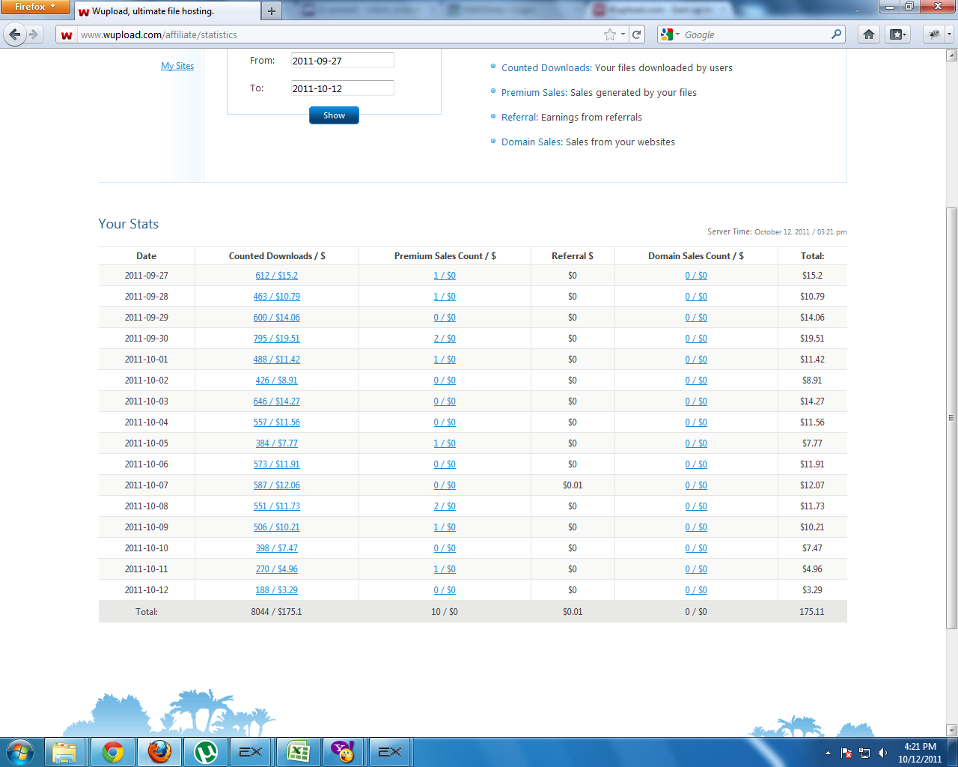Expand the search engine selector dropdown
This screenshot has width=958, height=767.
tap(670, 34)
